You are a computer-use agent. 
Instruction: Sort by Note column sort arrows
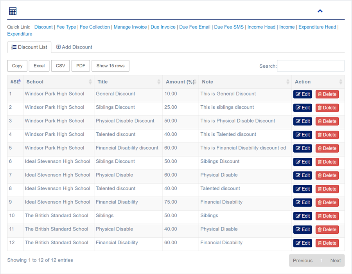click(287, 82)
